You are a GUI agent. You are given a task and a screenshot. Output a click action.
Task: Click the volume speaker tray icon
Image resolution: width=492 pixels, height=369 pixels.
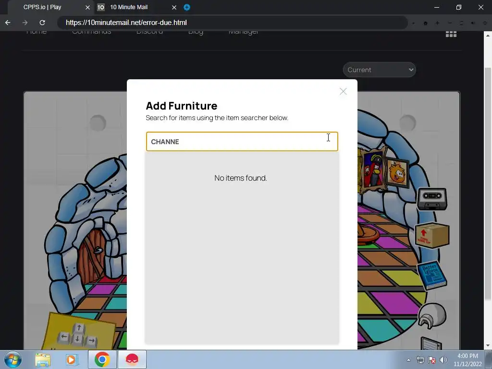tap(443, 360)
